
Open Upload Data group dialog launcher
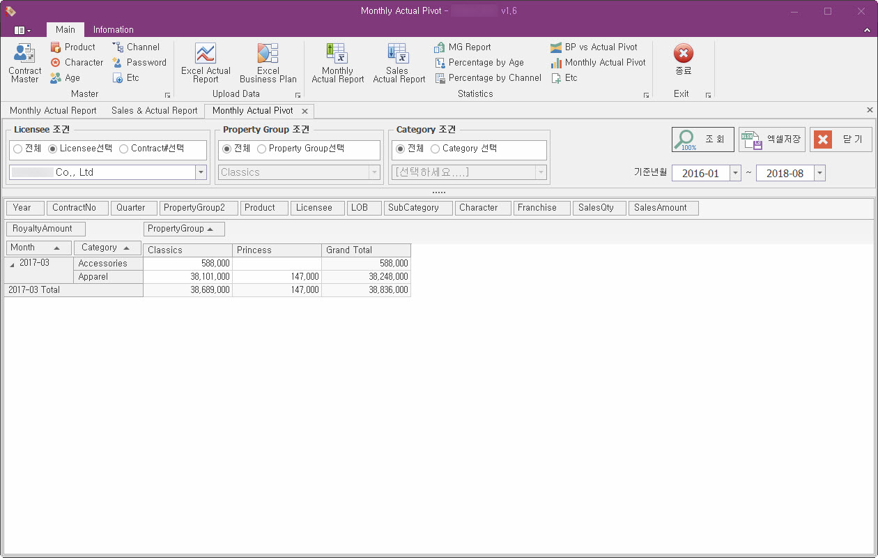pos(298,95)
